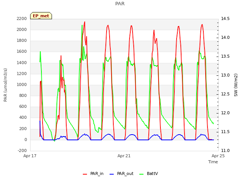241x181 pixels.
Task: Click the green BattV legend swatch
Action: coord(141,174)
